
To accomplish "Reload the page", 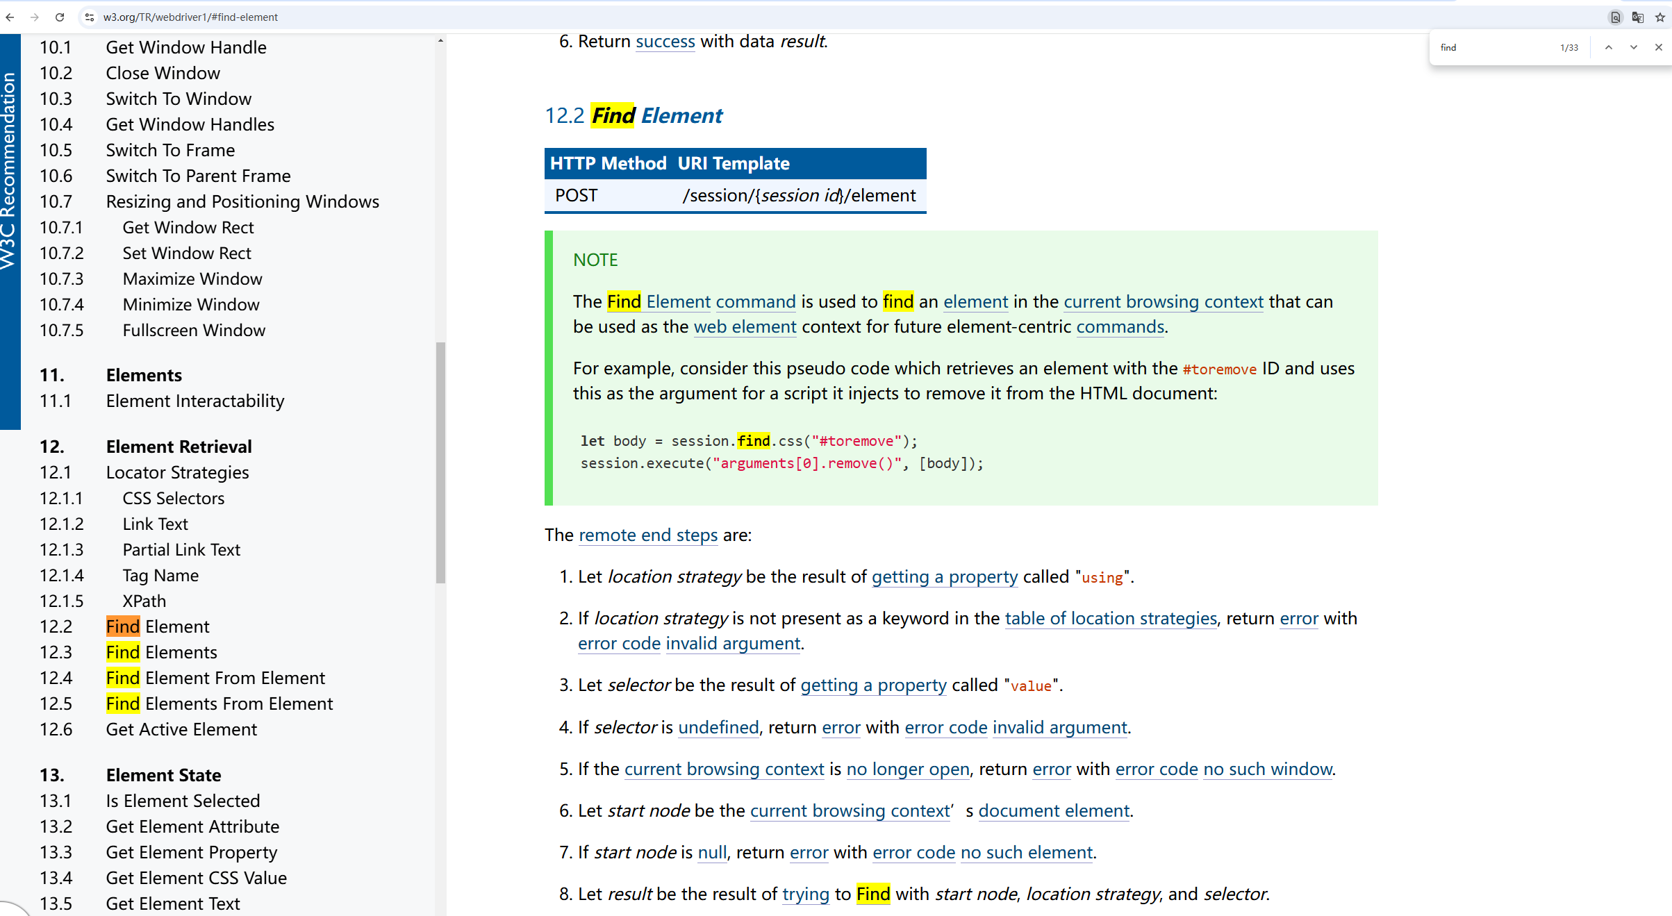I will (60, 17).
